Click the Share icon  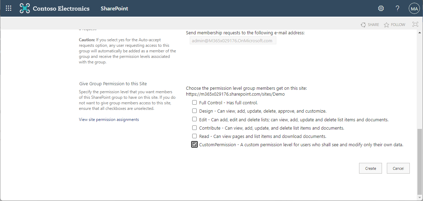point(363,25)
